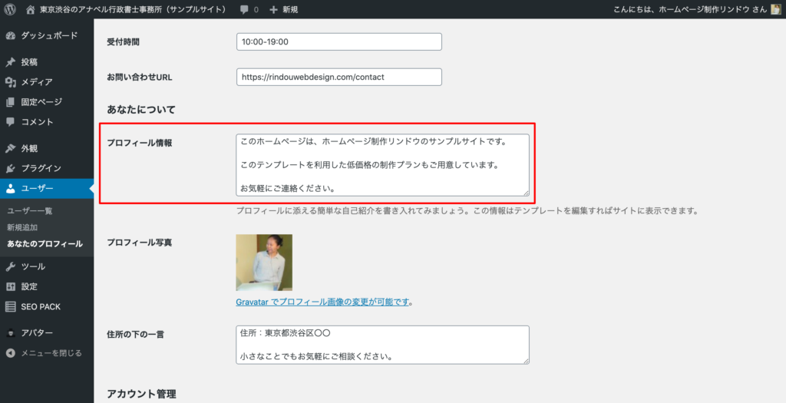Click the 外観 paintbrush icon
The height and width of the screenshot is (403, 786).
(x=10, y=148)
